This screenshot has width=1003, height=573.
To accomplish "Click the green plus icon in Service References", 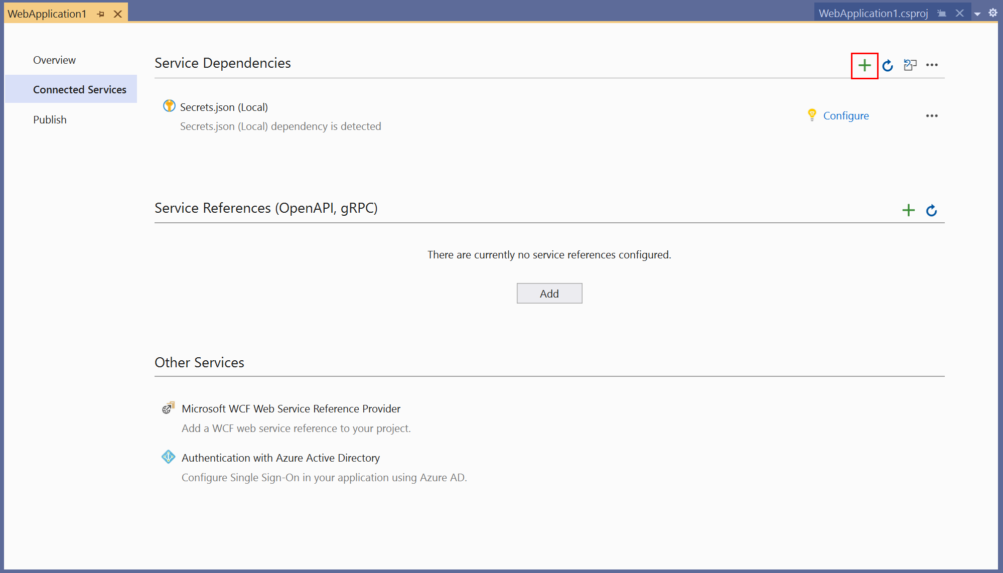I will pos(909,209).
